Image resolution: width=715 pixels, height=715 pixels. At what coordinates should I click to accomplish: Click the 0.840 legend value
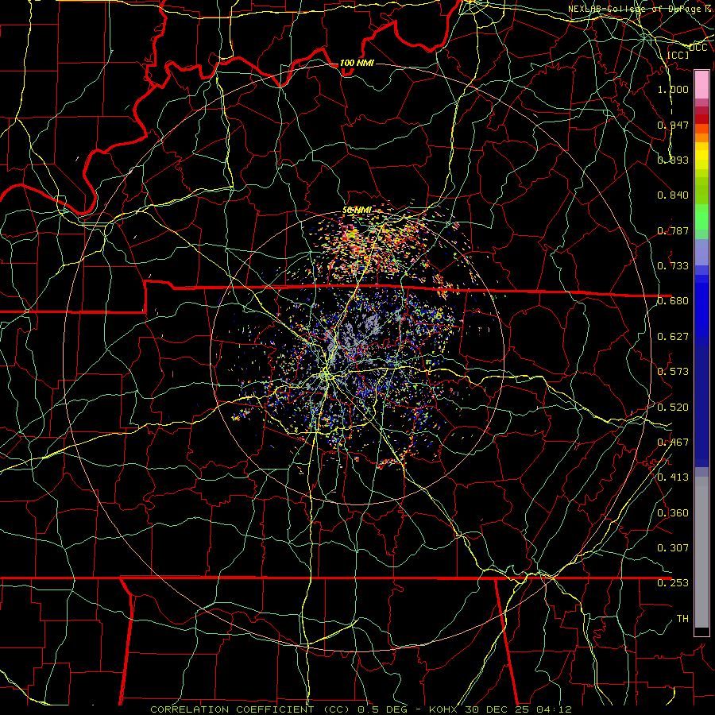tap(673, 195)
